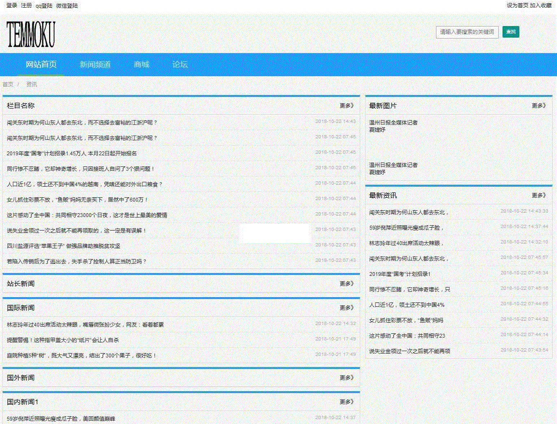The image size is (557, 424).
Task: Go to the 论坛 navigation item
Action: click(x=180, y=65)
